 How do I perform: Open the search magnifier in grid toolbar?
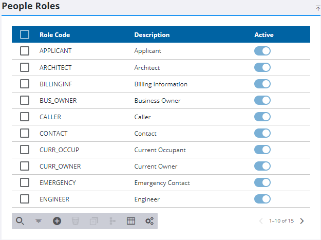20,221
